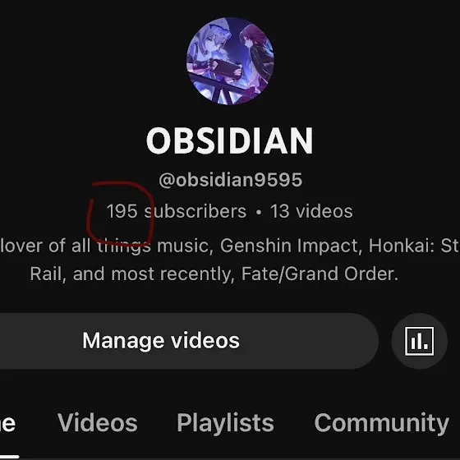Expand the channel description starting with lover of
The image size is (460, 460).
230,260
